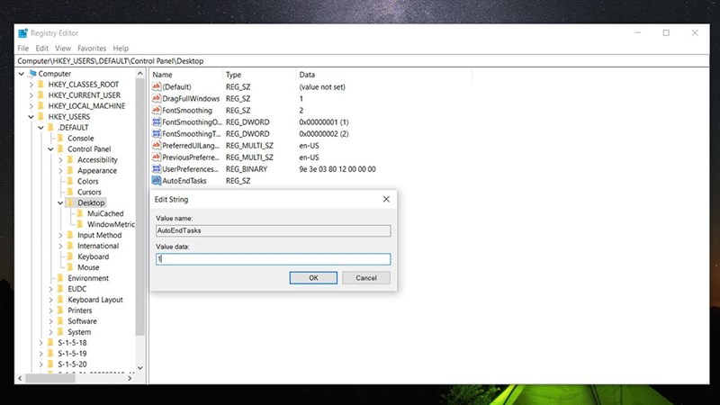Click the Cursors folder icon
Screen dimensions: 720x405
click(x=70, y=192)
